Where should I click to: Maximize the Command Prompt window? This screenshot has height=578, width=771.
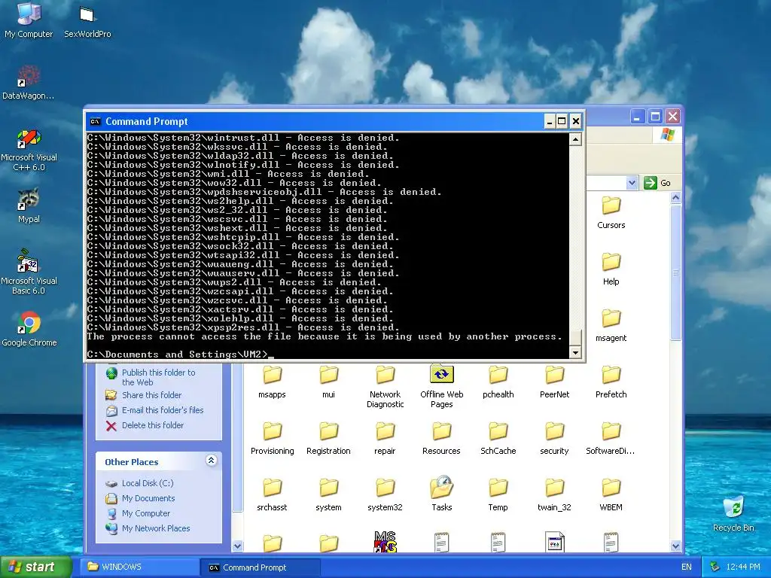(x=562, y=121)
